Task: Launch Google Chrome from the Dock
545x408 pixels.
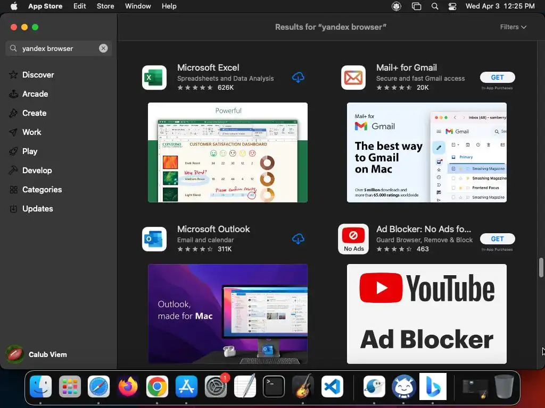Action: 157,386
